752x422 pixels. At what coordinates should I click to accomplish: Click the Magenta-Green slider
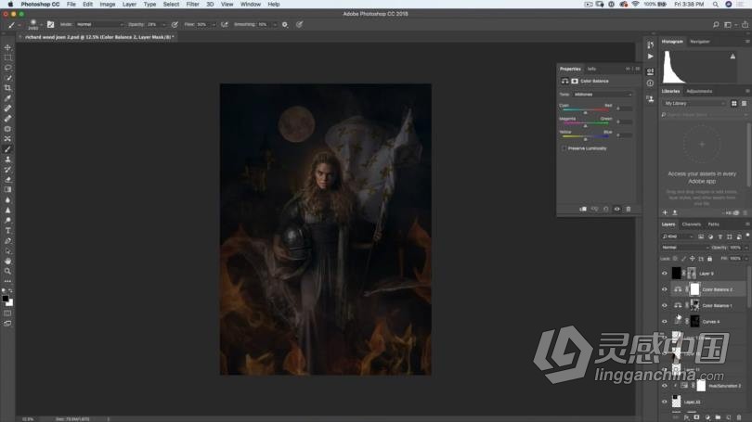coord(586,124)
